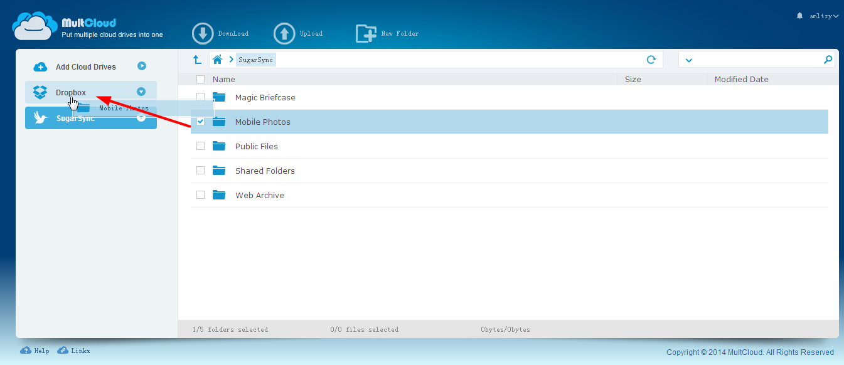Image resolution: width=844 pixels, height=365 pixels.
Task: Click the Dropbox logo icon
Action: [40, 92]
